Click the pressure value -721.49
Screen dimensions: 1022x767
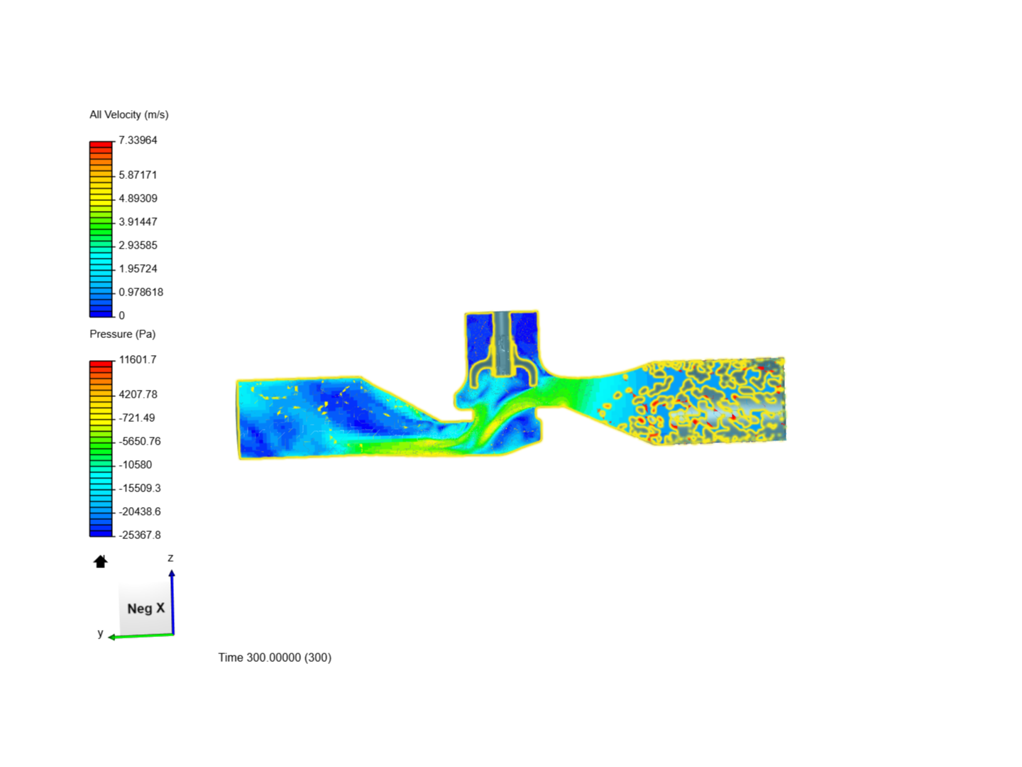(x=136, y=418)
